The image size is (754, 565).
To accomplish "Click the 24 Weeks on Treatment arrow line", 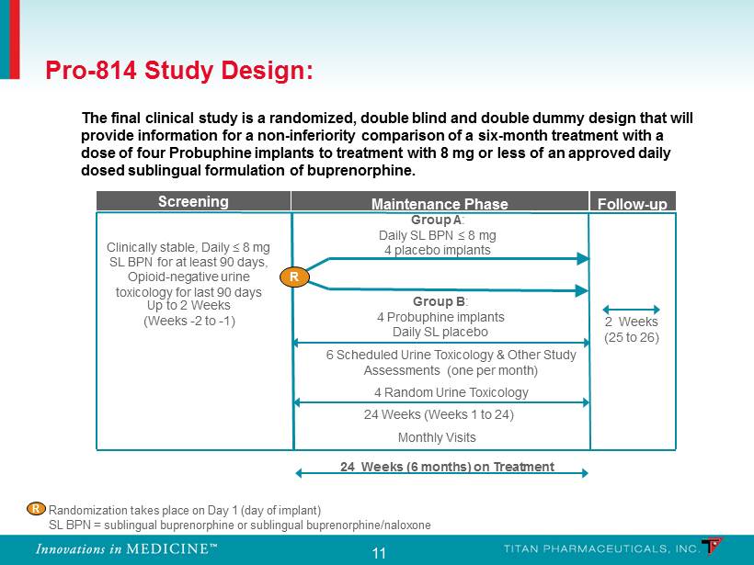I will 441,474.
